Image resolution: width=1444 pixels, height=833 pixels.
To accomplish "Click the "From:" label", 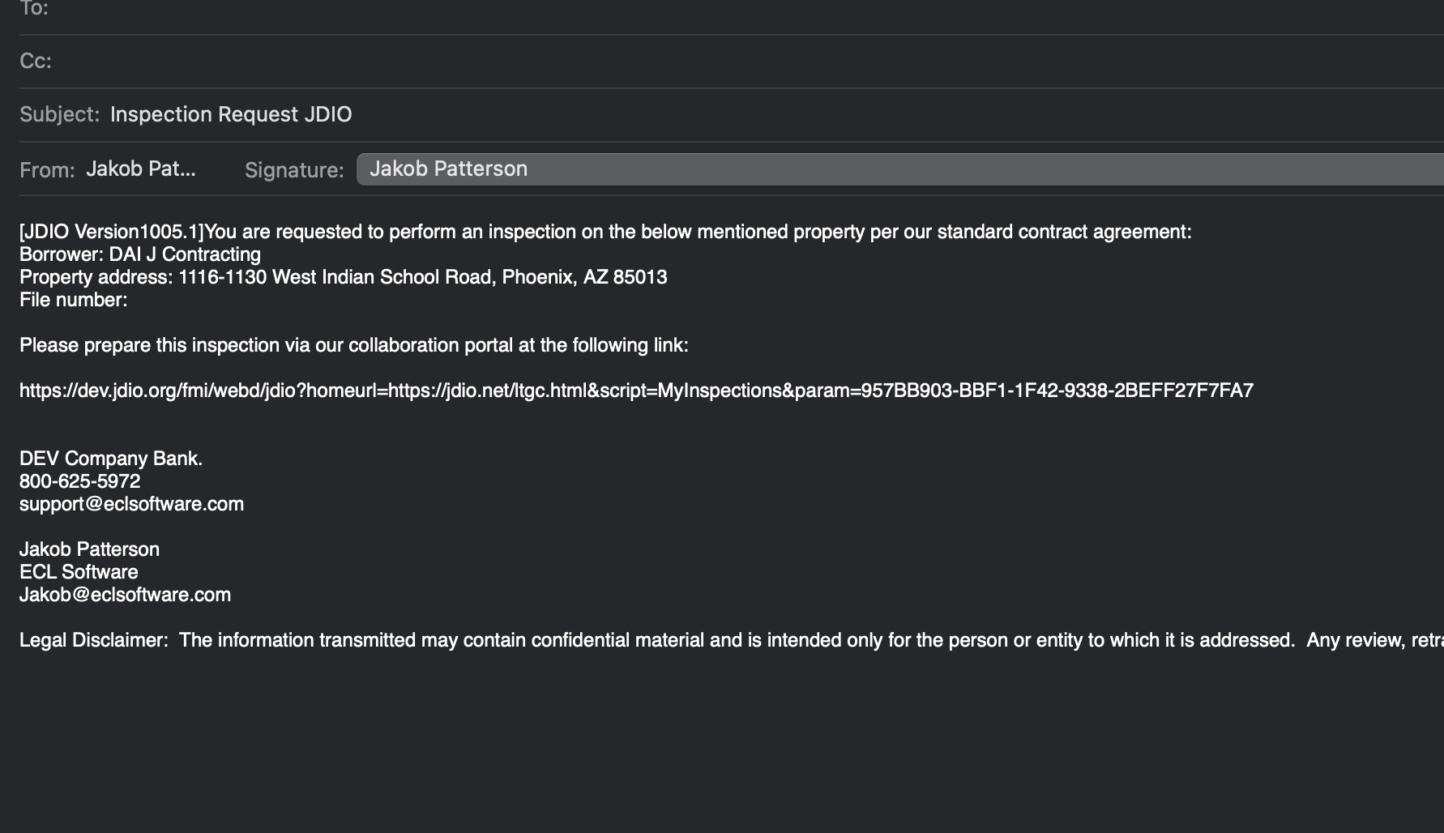I will point(47,170).
